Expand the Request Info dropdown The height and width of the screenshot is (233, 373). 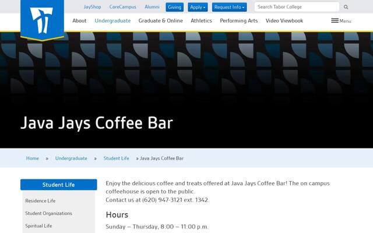click(x=229, y=7)
